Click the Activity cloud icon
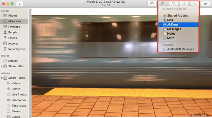 click(5, 61)
